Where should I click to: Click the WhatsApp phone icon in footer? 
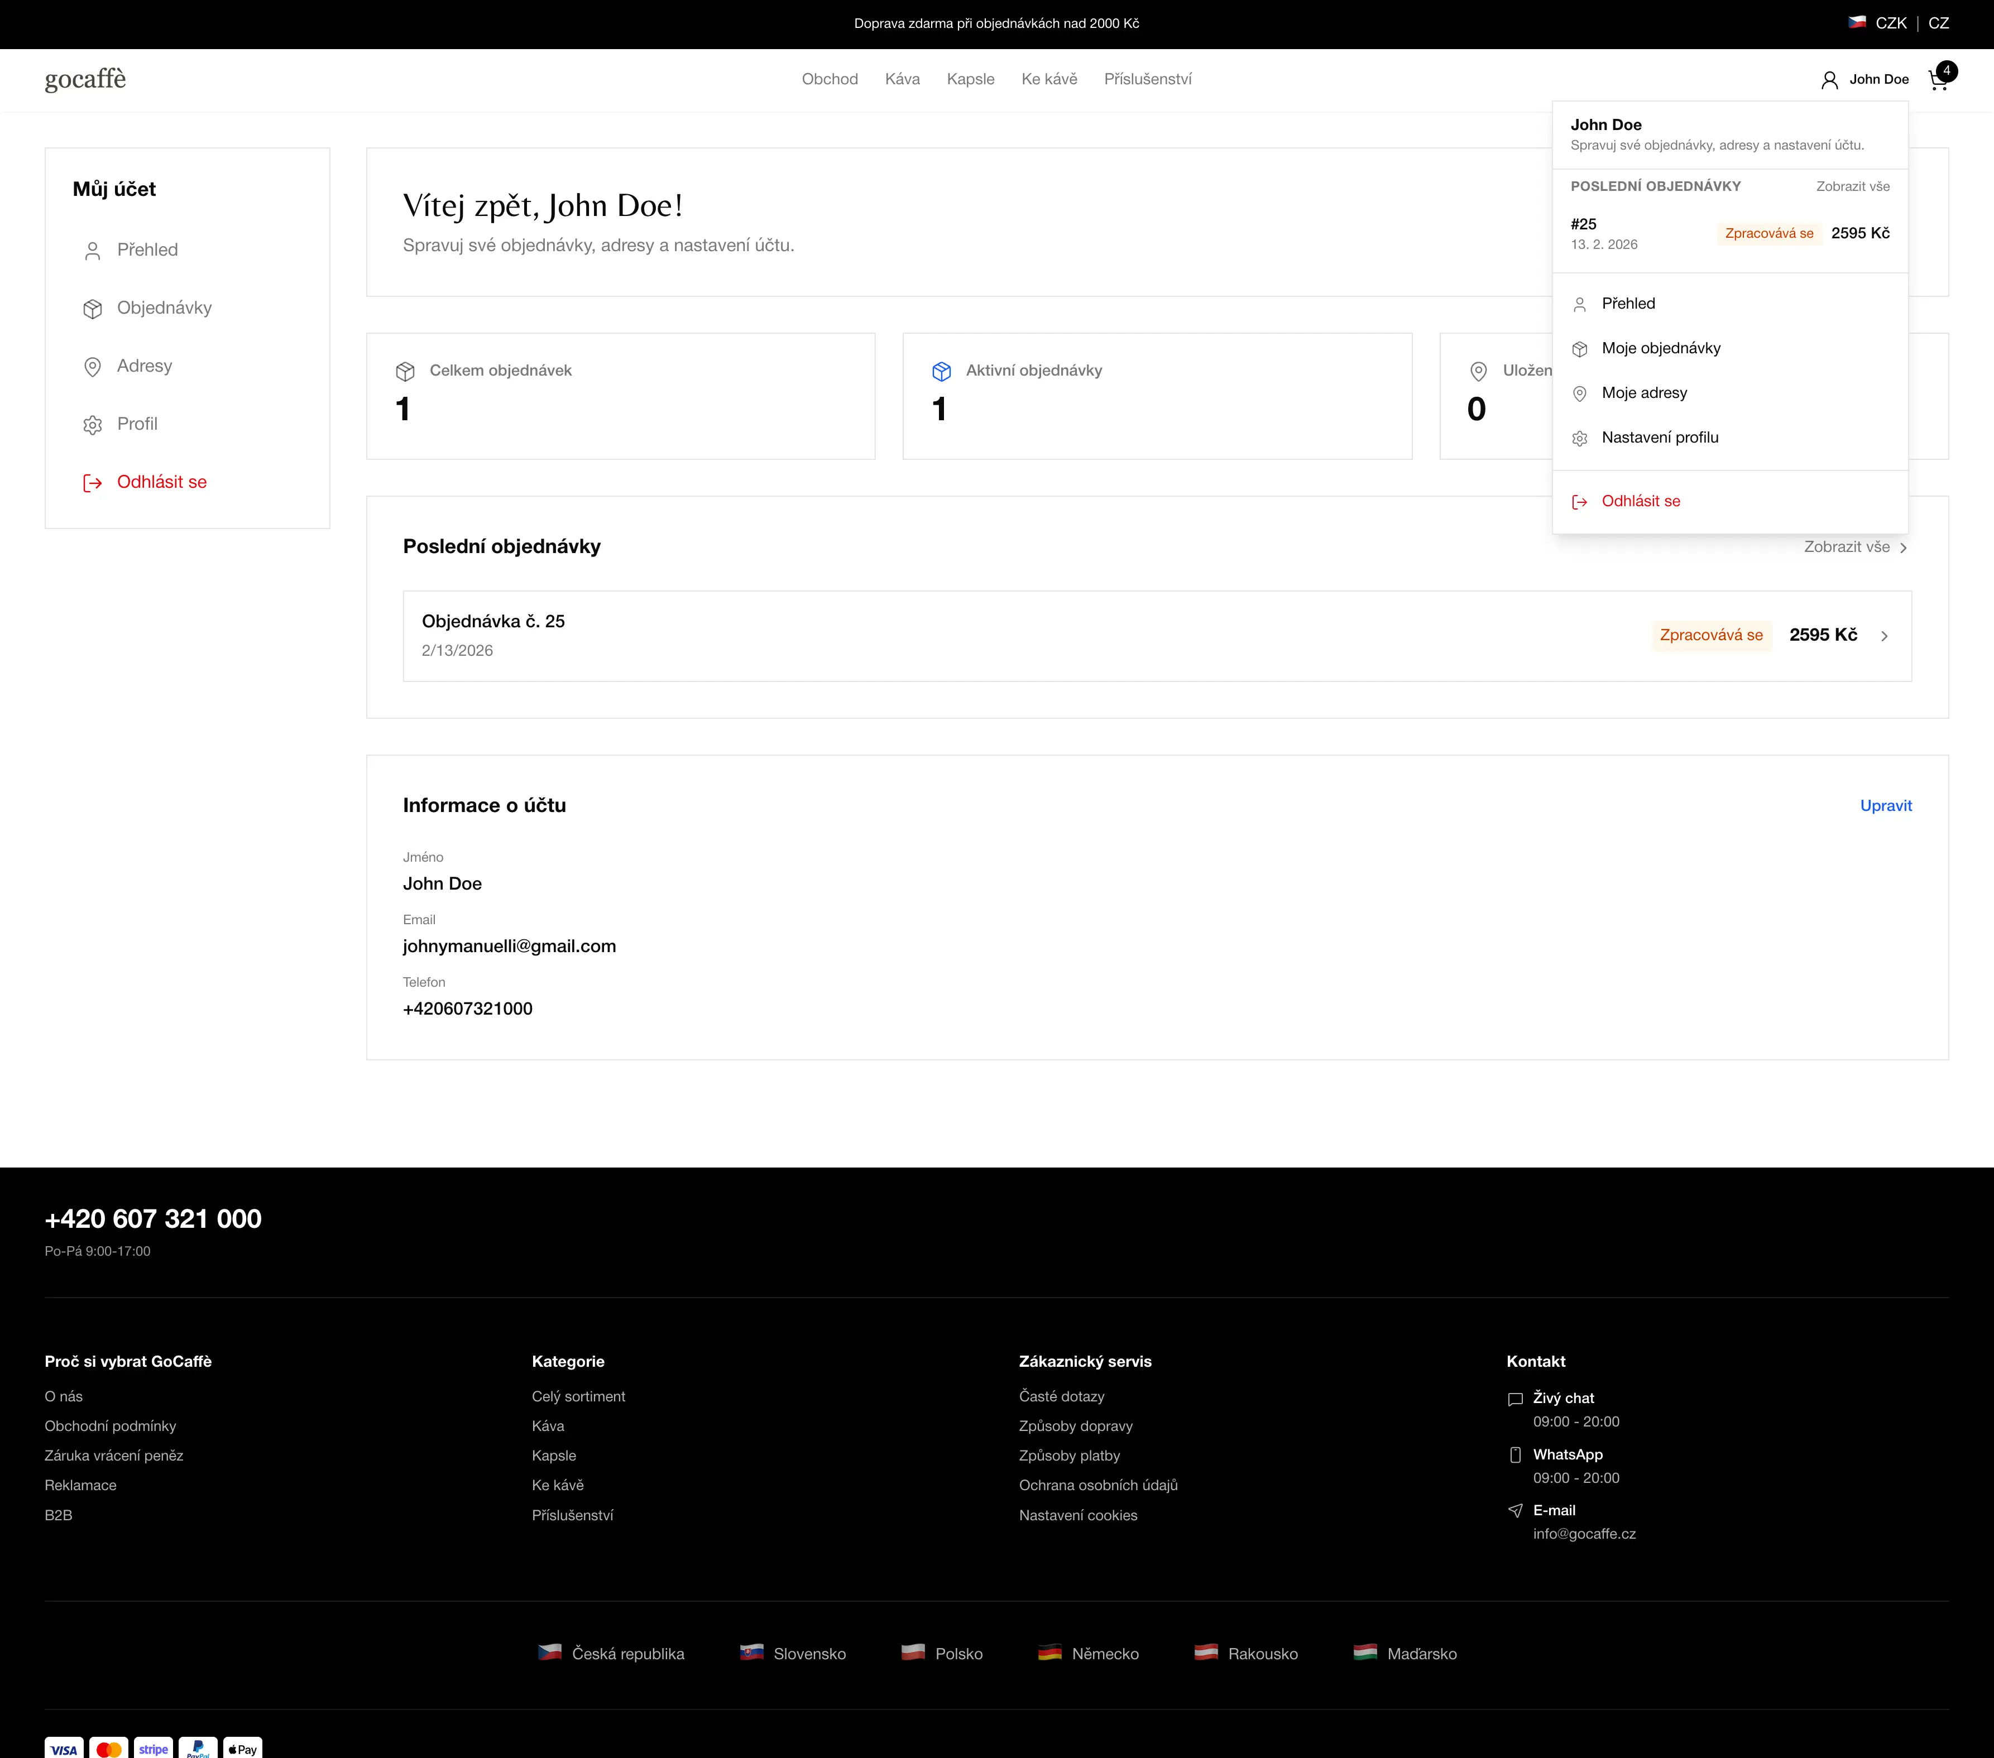pos(1515,1455)
